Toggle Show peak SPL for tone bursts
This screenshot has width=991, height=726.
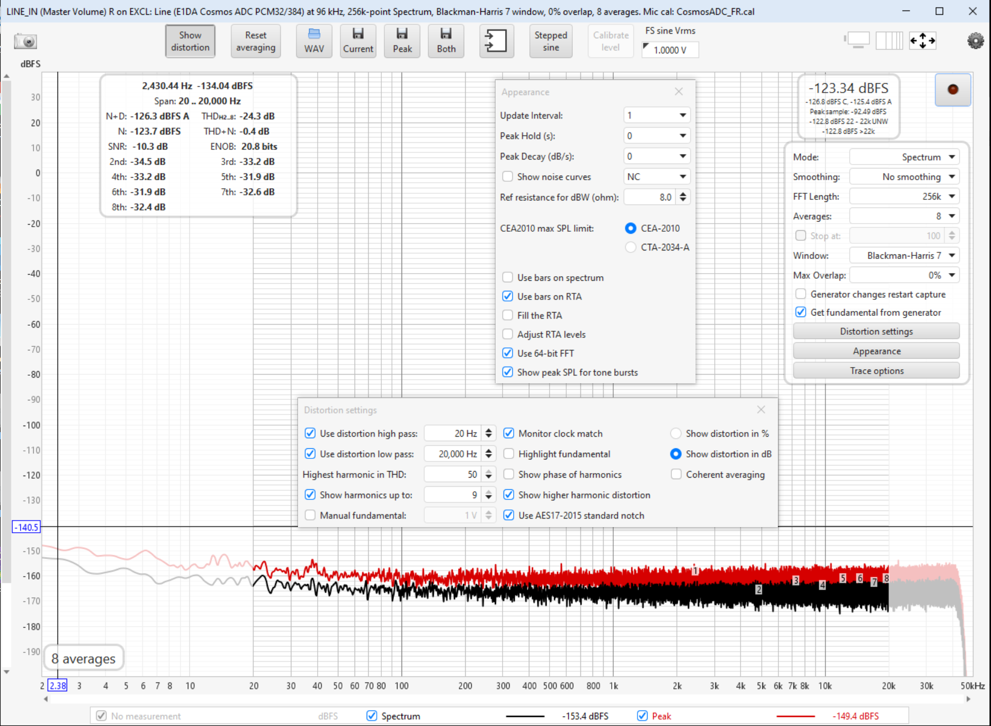[508, 372]
